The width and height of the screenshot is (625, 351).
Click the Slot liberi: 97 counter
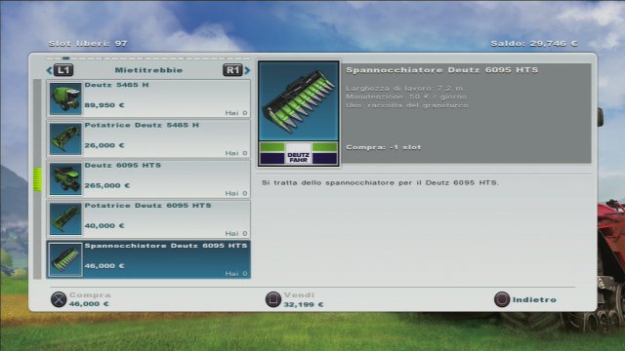(x=88, y=43)
